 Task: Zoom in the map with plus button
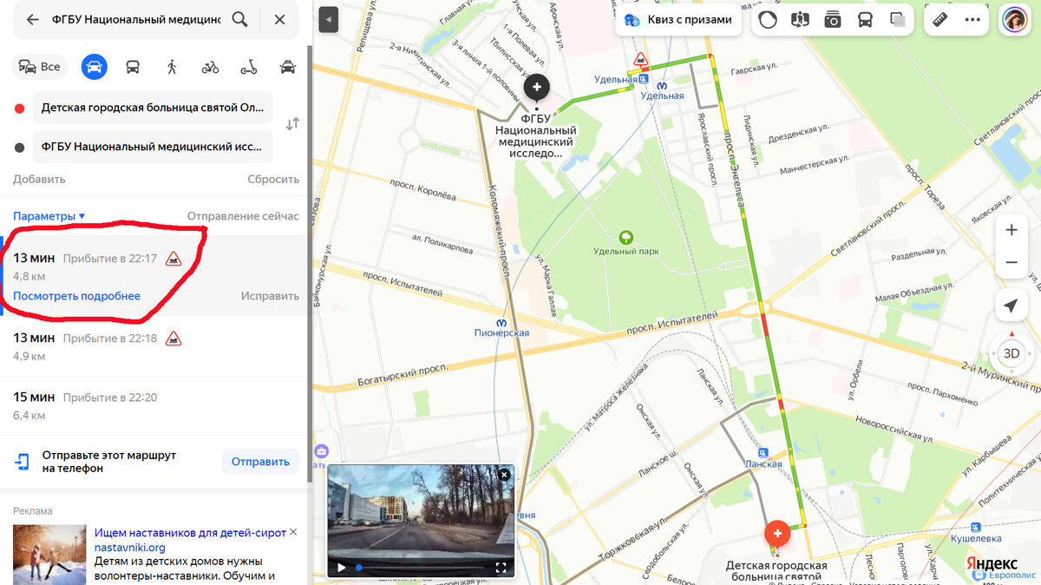(1011, 231)
